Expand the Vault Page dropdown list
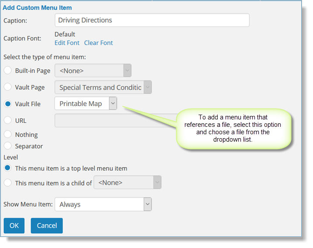This screenshot has height=248, width=313. tap(103, 87)
